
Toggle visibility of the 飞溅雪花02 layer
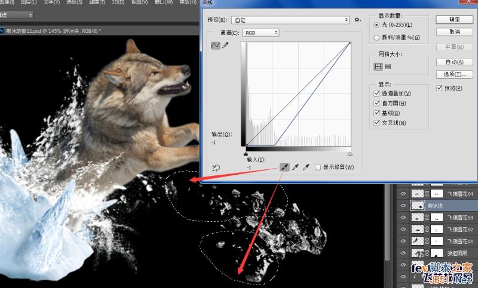click(x=403, y=229)
